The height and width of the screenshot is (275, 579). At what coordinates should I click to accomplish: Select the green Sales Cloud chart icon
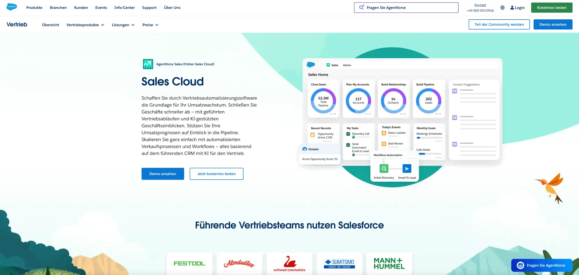pyautogui.click(x=148, y=64)
